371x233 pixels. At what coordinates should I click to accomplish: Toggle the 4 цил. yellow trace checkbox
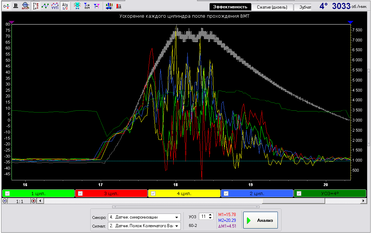click(153, 193)
